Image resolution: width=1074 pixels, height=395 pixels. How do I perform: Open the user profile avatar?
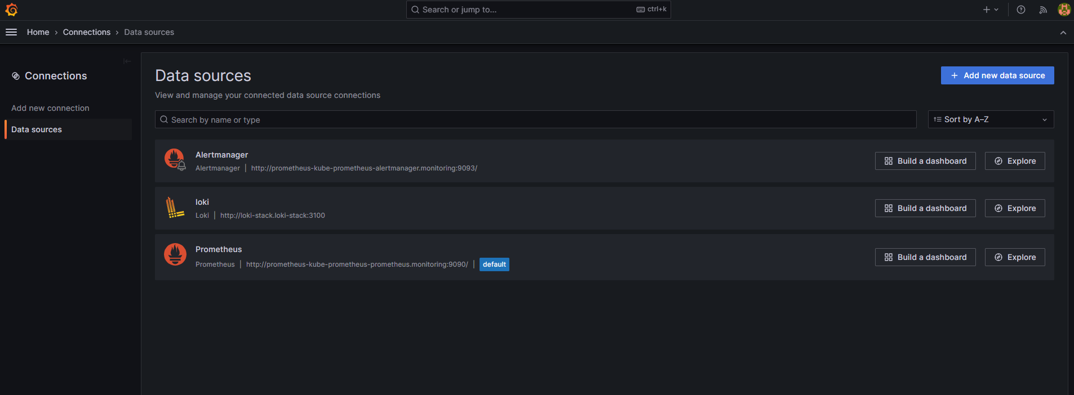point(1064,10)
